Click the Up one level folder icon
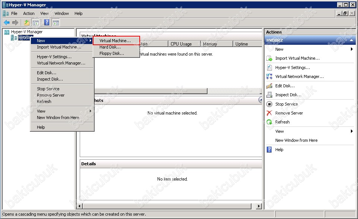This screenshot has height=219, width=358. click(27, 22)
